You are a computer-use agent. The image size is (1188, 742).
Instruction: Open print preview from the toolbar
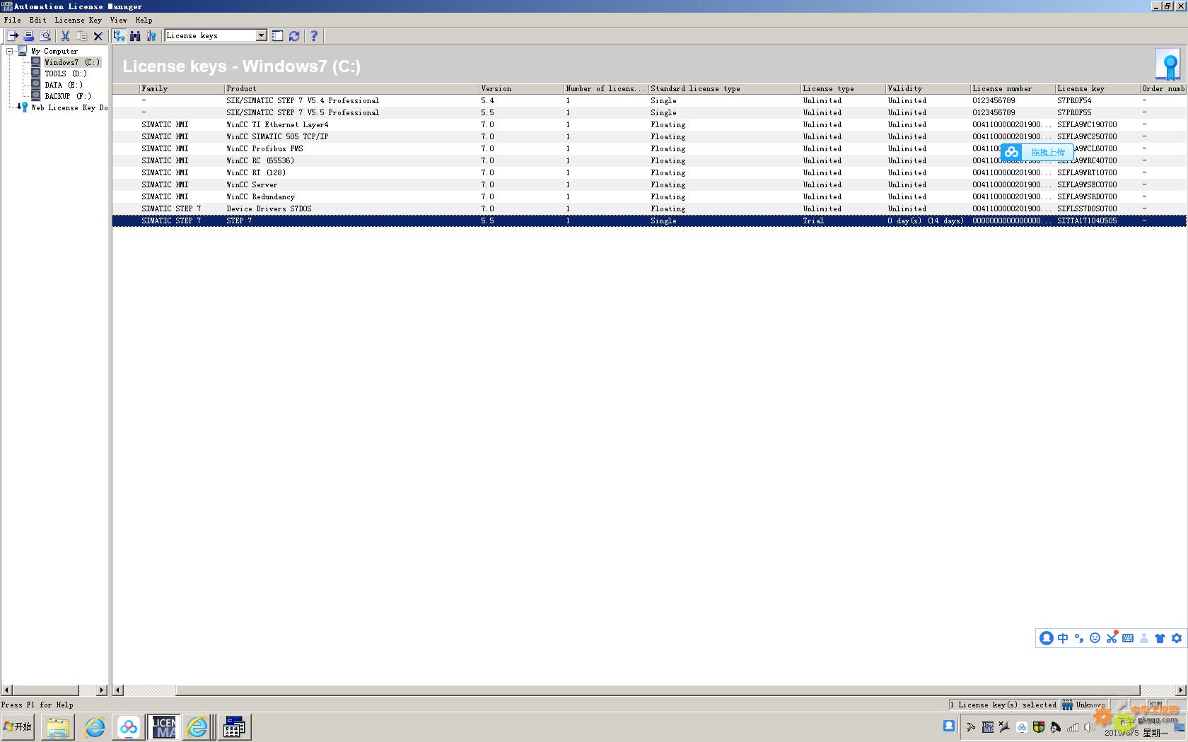pos(45,35)
